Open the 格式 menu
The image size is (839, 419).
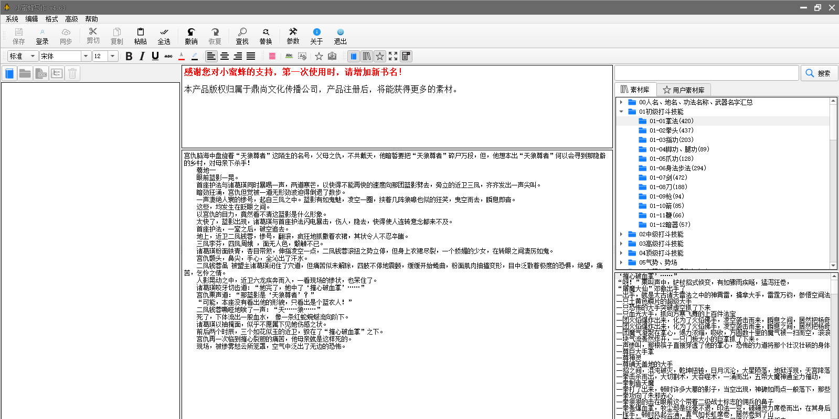pos(51,19)
